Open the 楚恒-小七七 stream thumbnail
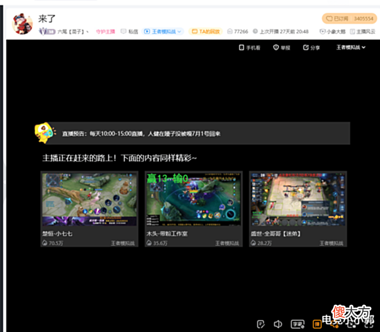 click(89, 199)
